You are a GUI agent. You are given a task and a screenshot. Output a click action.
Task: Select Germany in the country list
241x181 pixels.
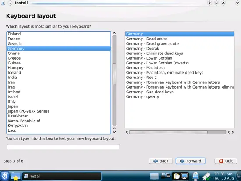pyautogui.click(x=59, y=49)
